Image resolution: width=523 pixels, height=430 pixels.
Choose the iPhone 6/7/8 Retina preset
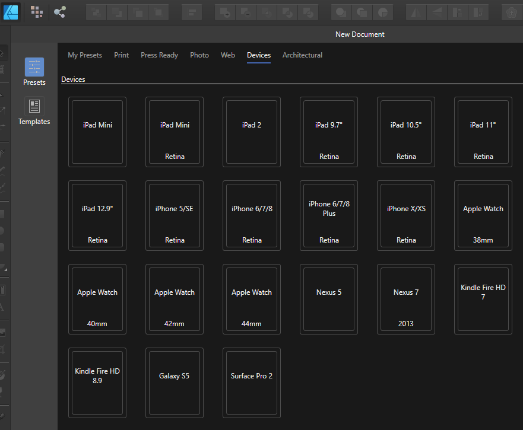click(252, 216)
